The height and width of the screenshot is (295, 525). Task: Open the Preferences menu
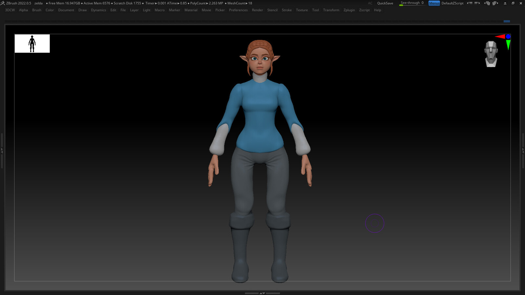[x=238, y=10]
